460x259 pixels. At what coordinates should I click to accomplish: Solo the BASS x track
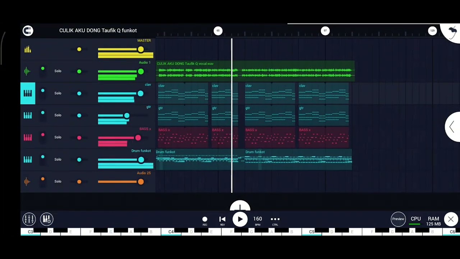58,137
